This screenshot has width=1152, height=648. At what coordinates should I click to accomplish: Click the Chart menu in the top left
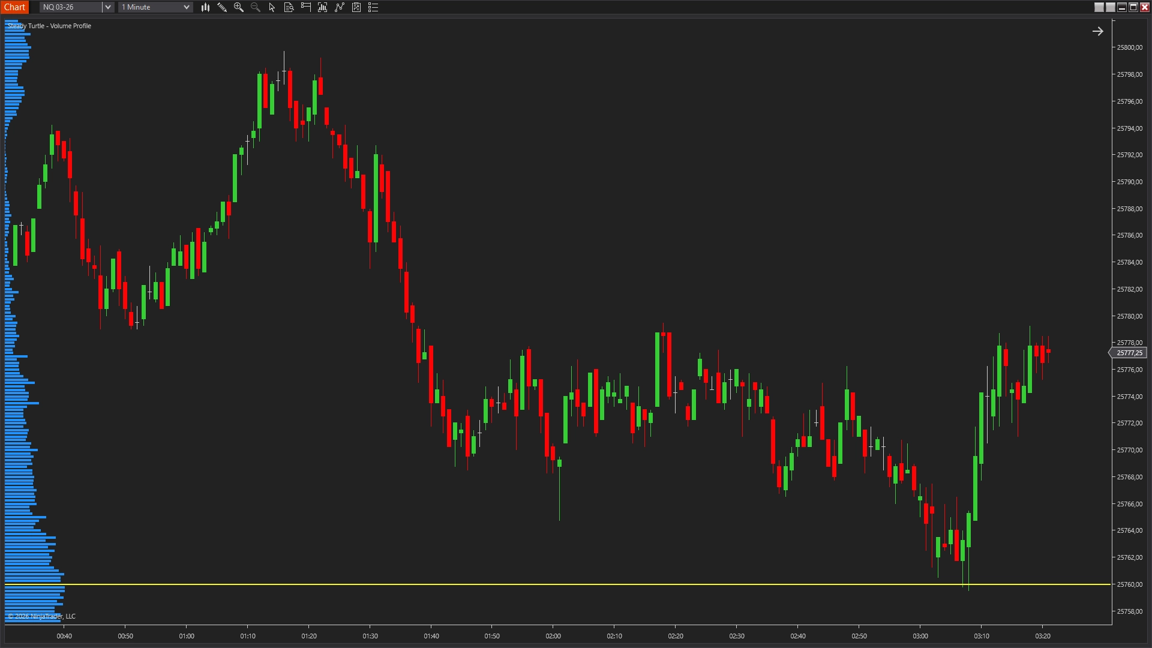click(15, 7)
